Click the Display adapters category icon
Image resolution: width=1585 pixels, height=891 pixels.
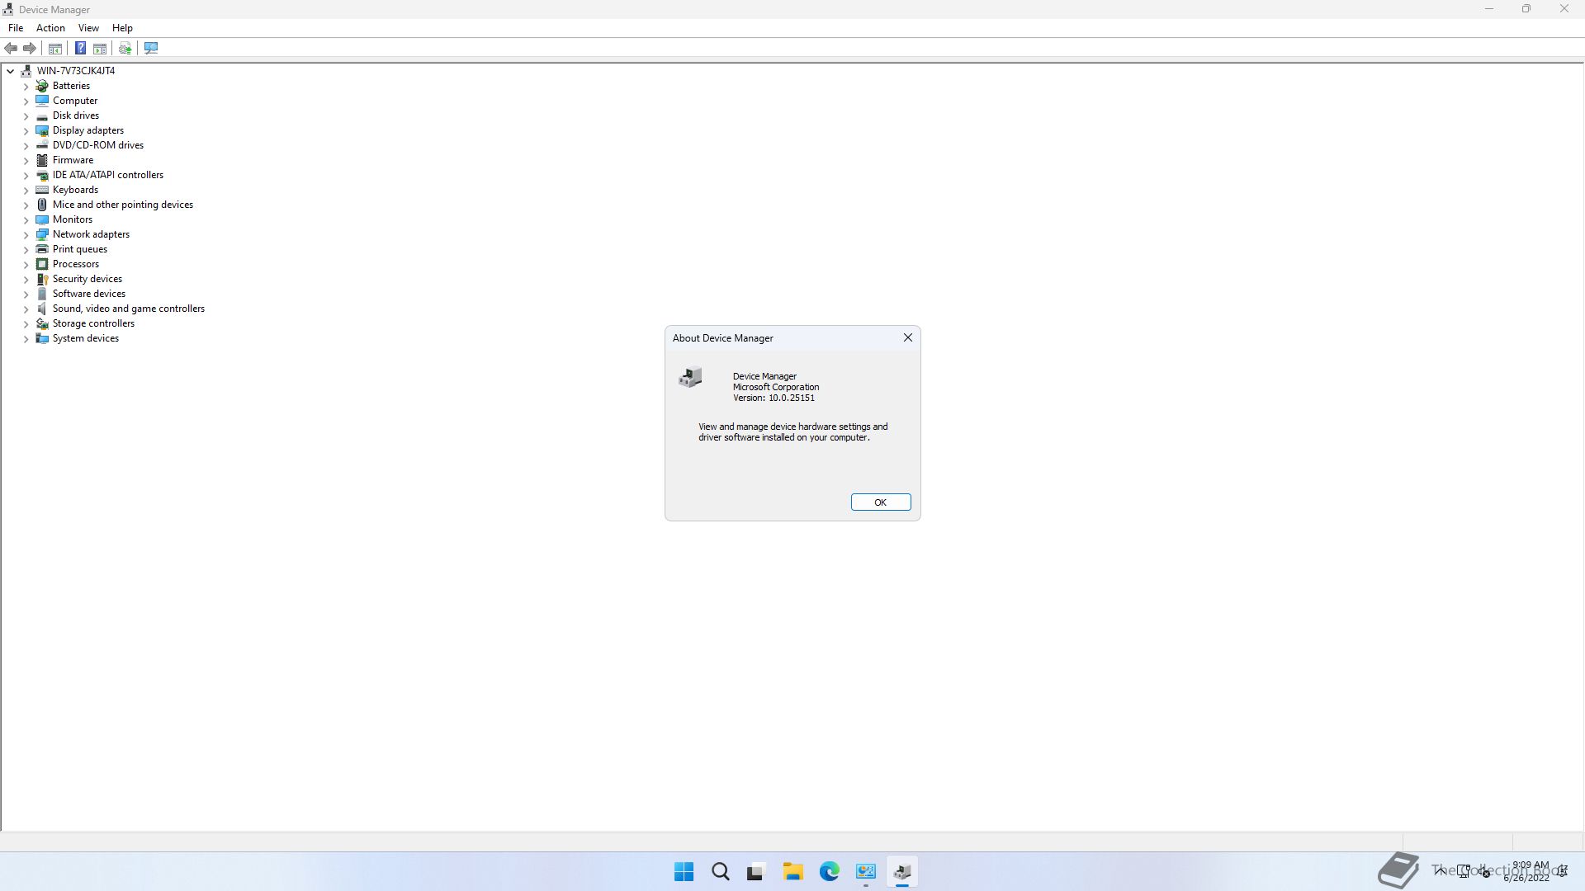pyautogui.click(x=42, y=130)
